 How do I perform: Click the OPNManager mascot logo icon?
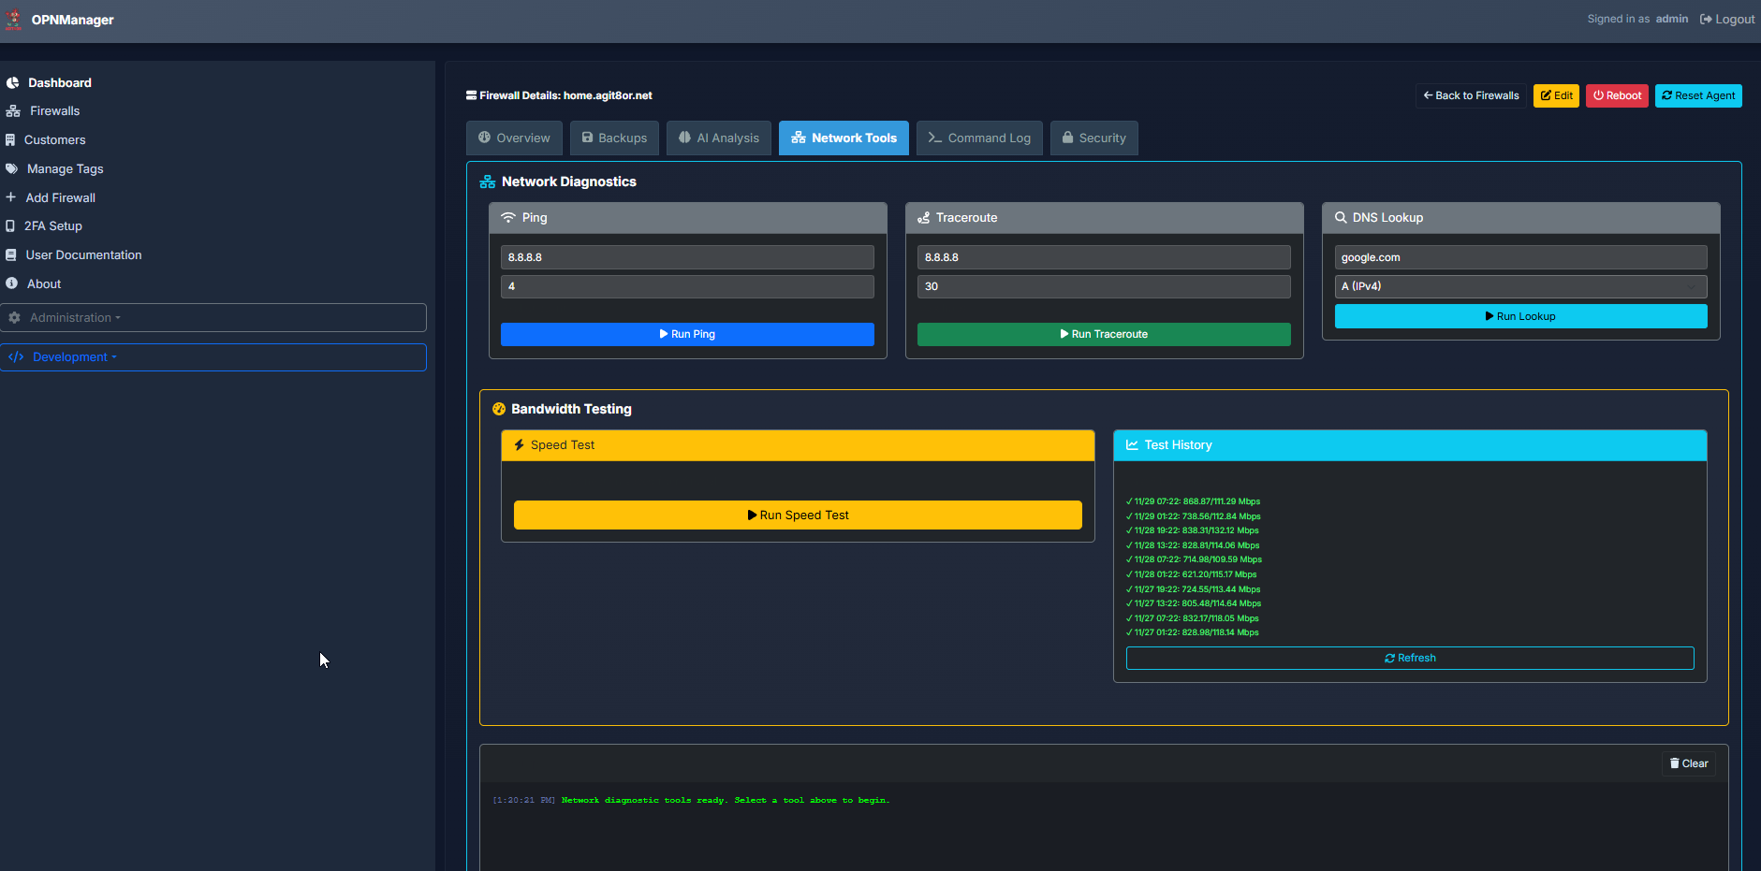click(x=14, y=19)
